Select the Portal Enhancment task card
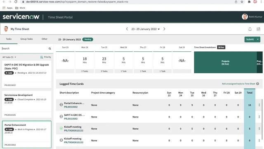This screenshot has height=149, width=264. [27, 134]
